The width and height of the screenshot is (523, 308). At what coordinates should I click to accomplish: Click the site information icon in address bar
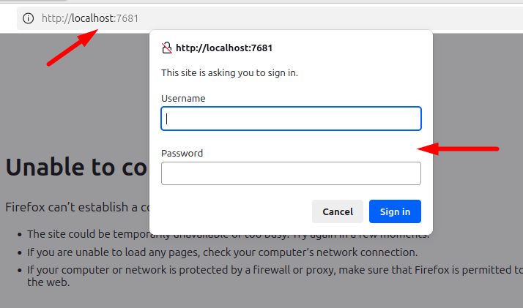click(29, 18)
